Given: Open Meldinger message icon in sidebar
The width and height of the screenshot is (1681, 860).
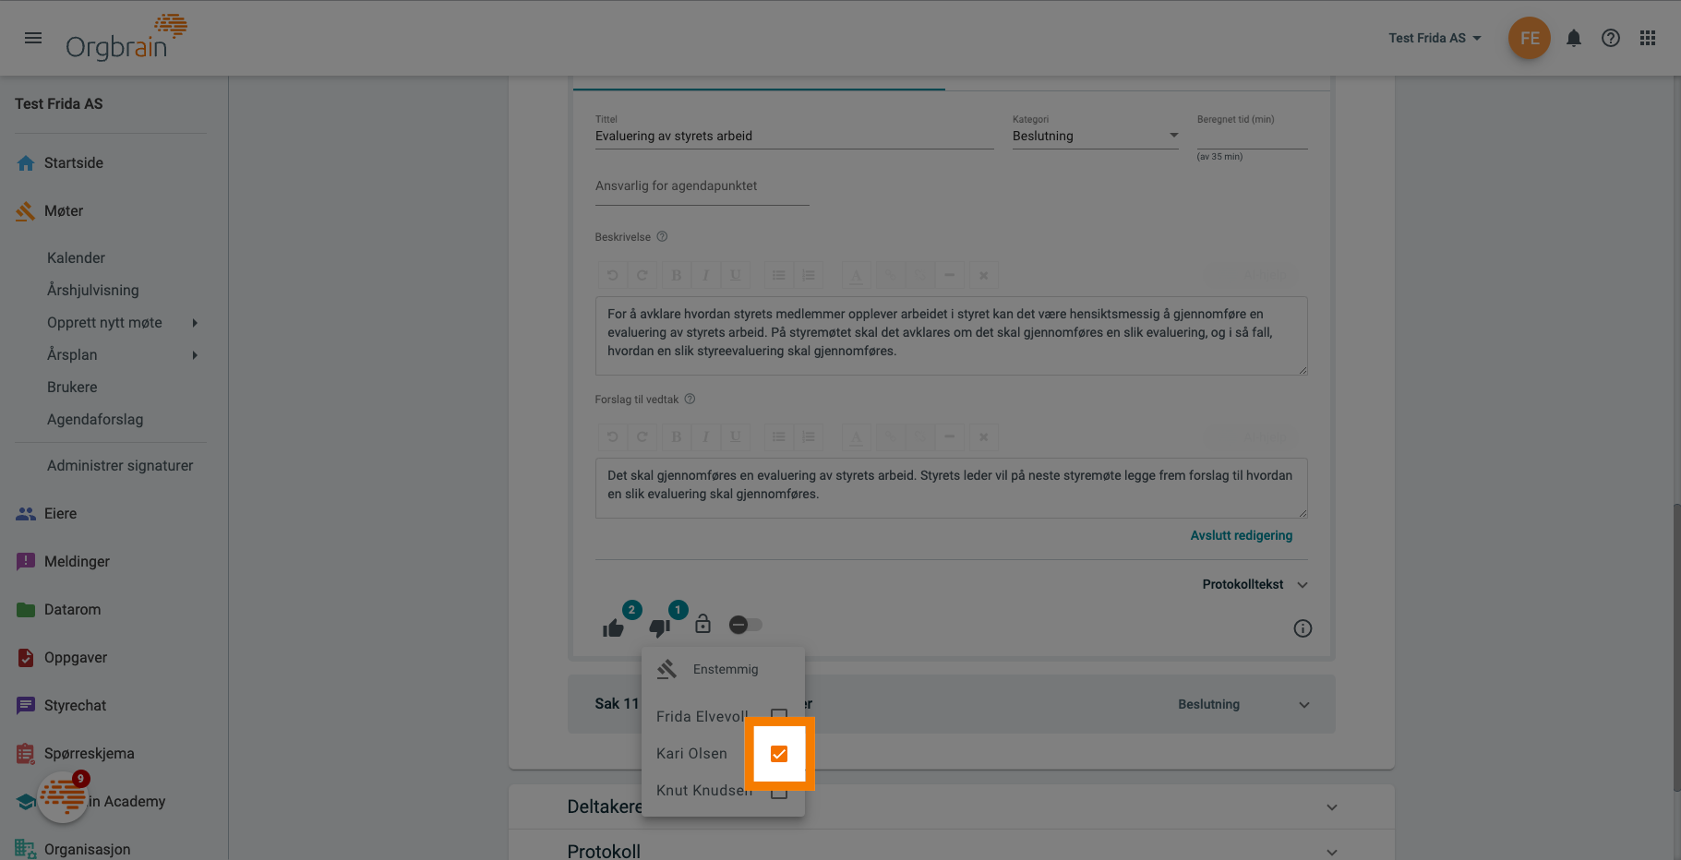Looking at the screenshot, I should (x=26, y=562).
